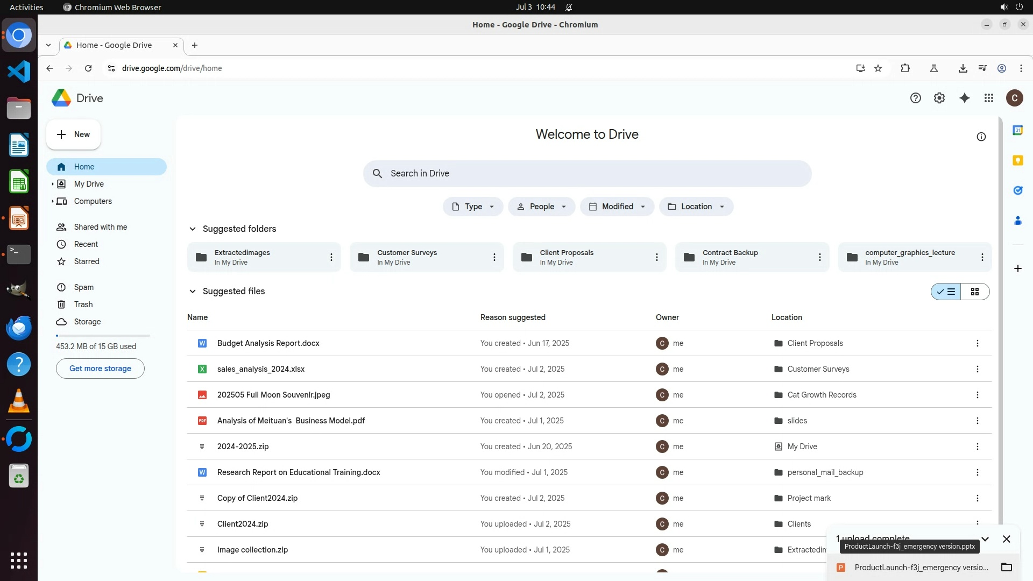Open Trash in the sidebar
The image size is (1033, 581).
(x=83, y=304)
